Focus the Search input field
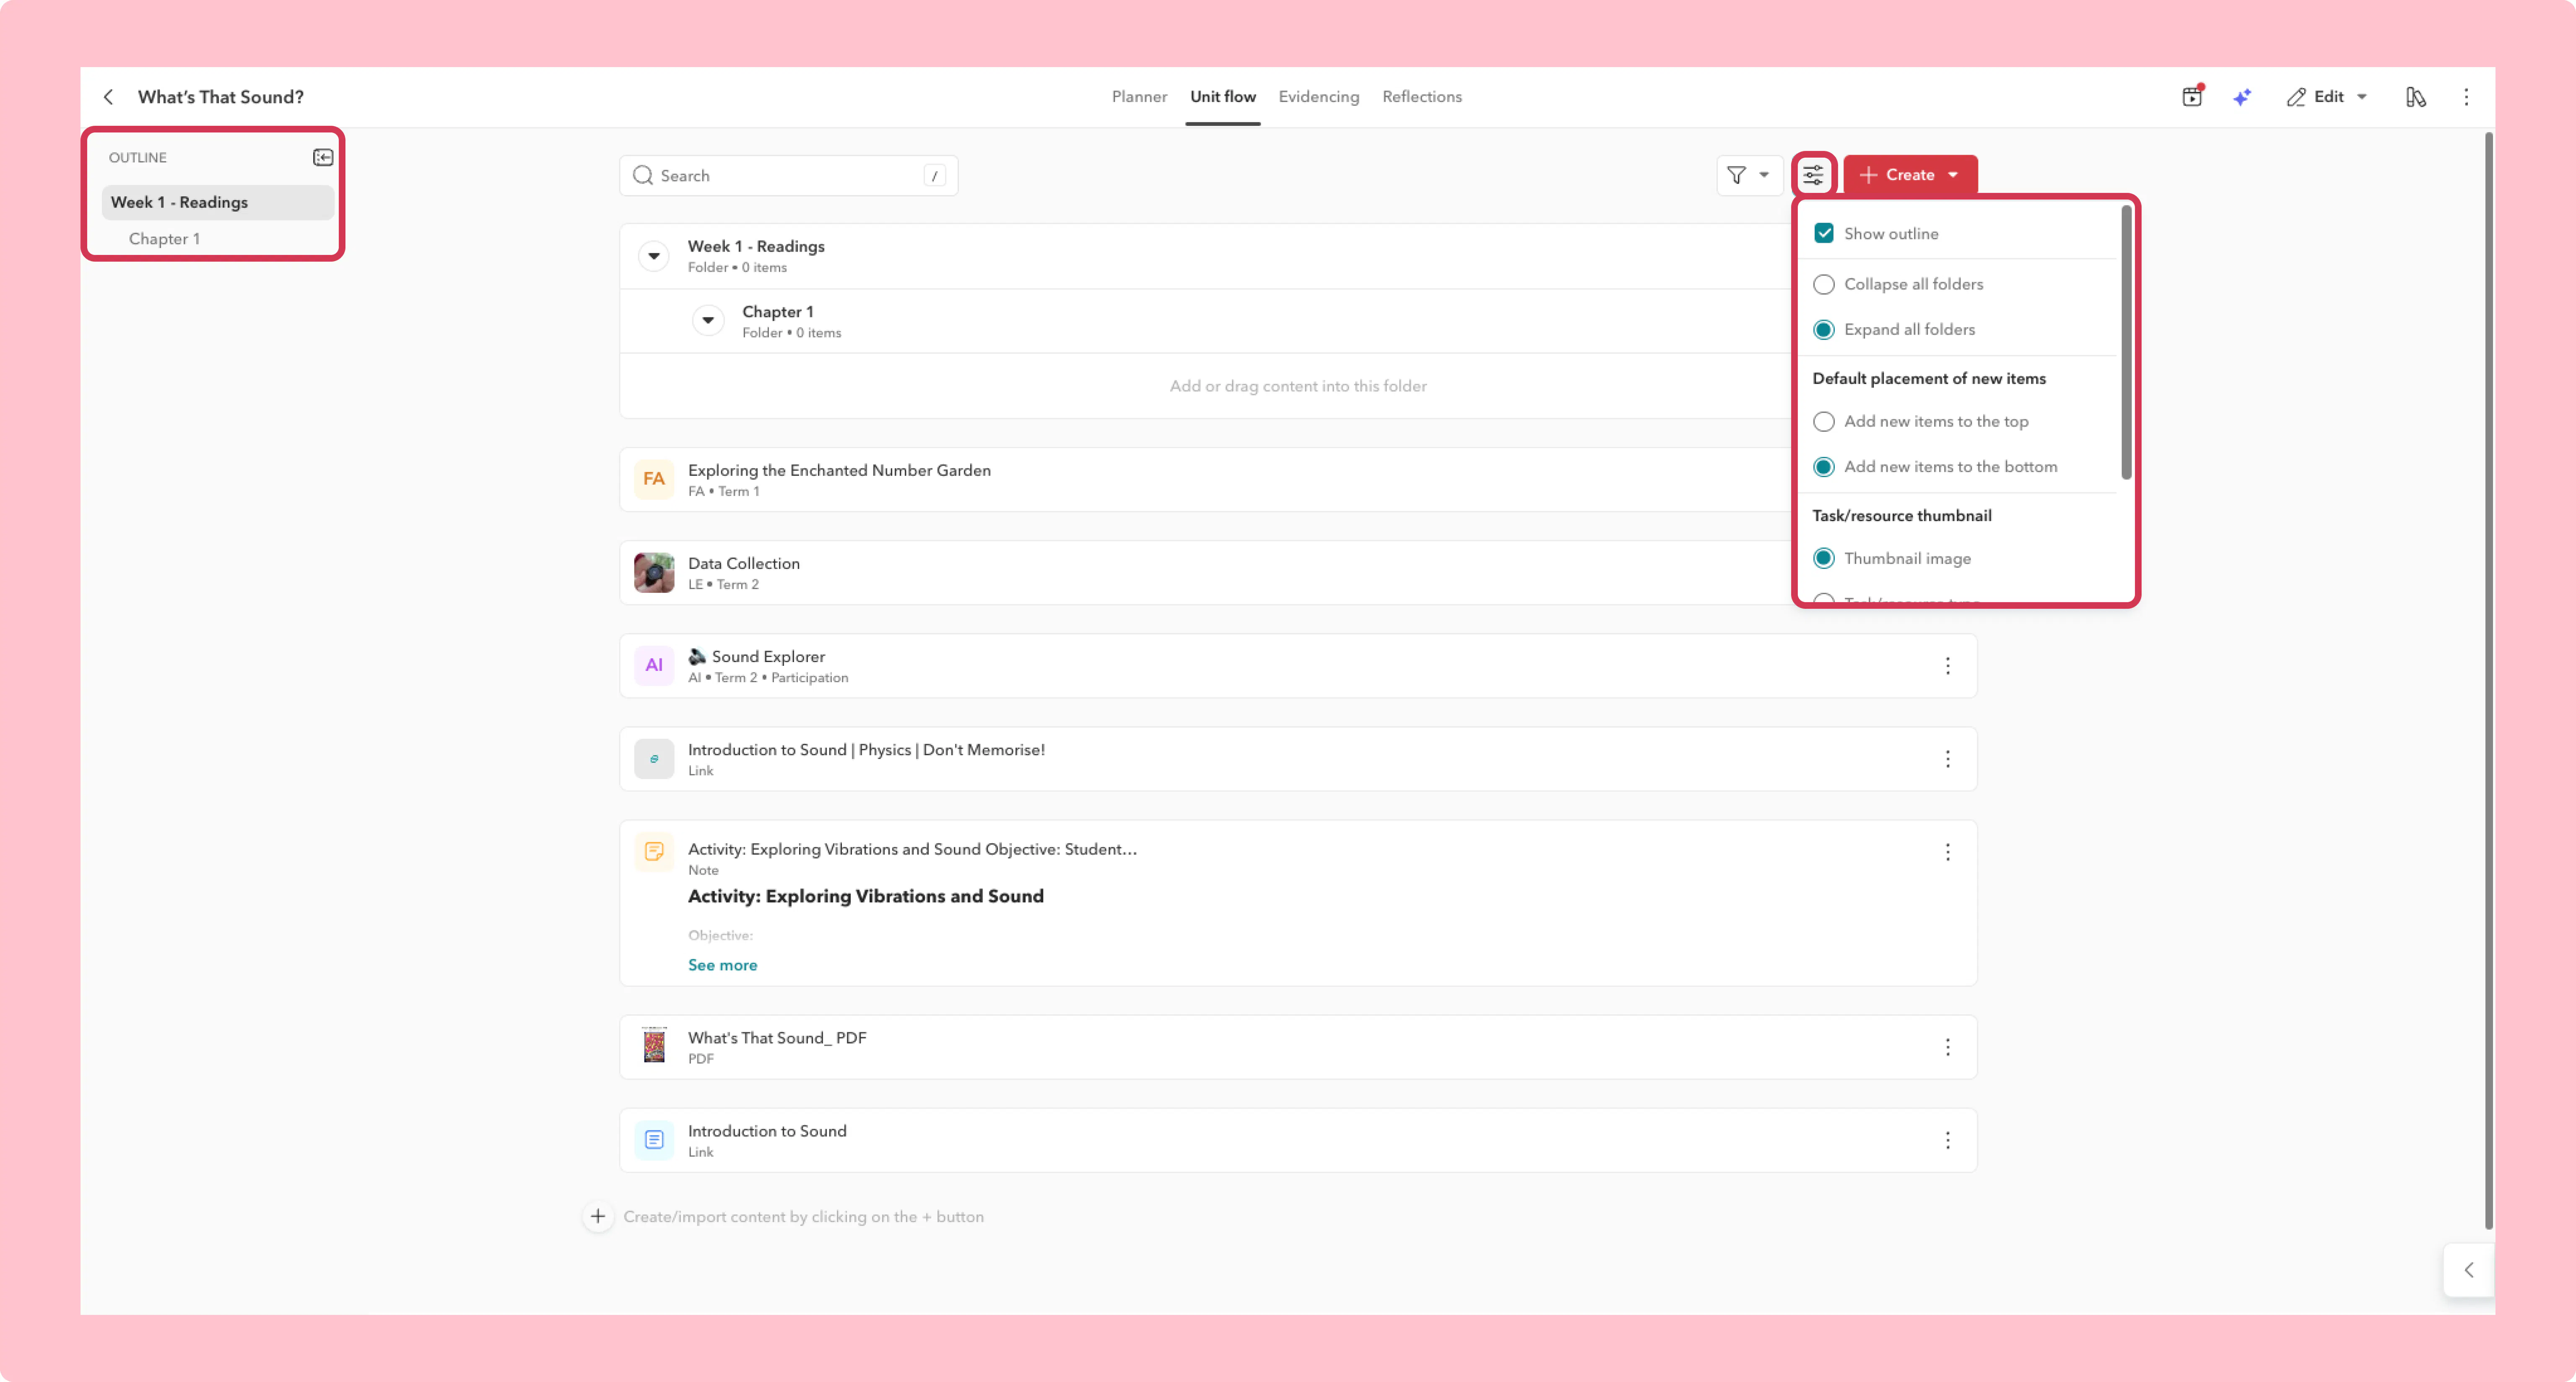This screenshot has width=2576, height=1382. (x=788, y=176)
